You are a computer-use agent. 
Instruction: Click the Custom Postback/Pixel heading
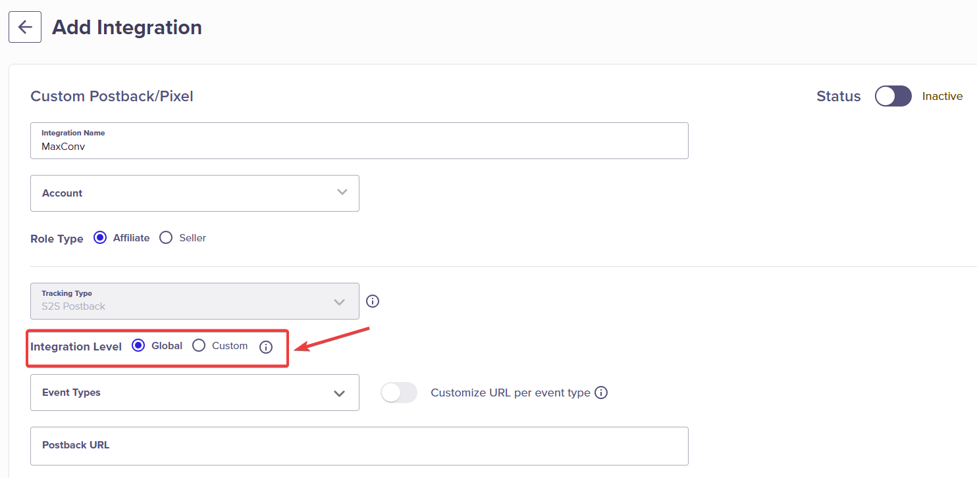click(112, 97)
